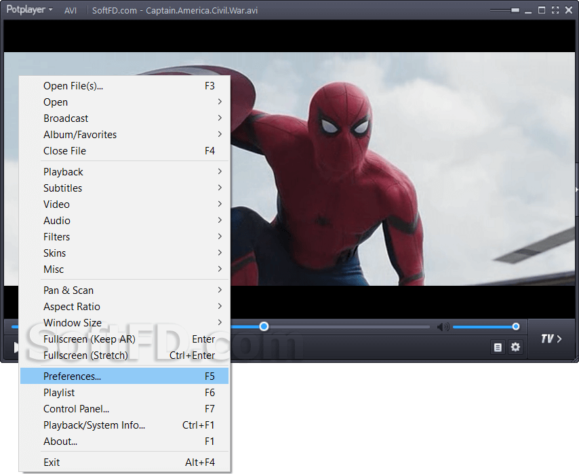Mute audio with the speaker icon
This screenshot has width=579, height=474.
443,327
